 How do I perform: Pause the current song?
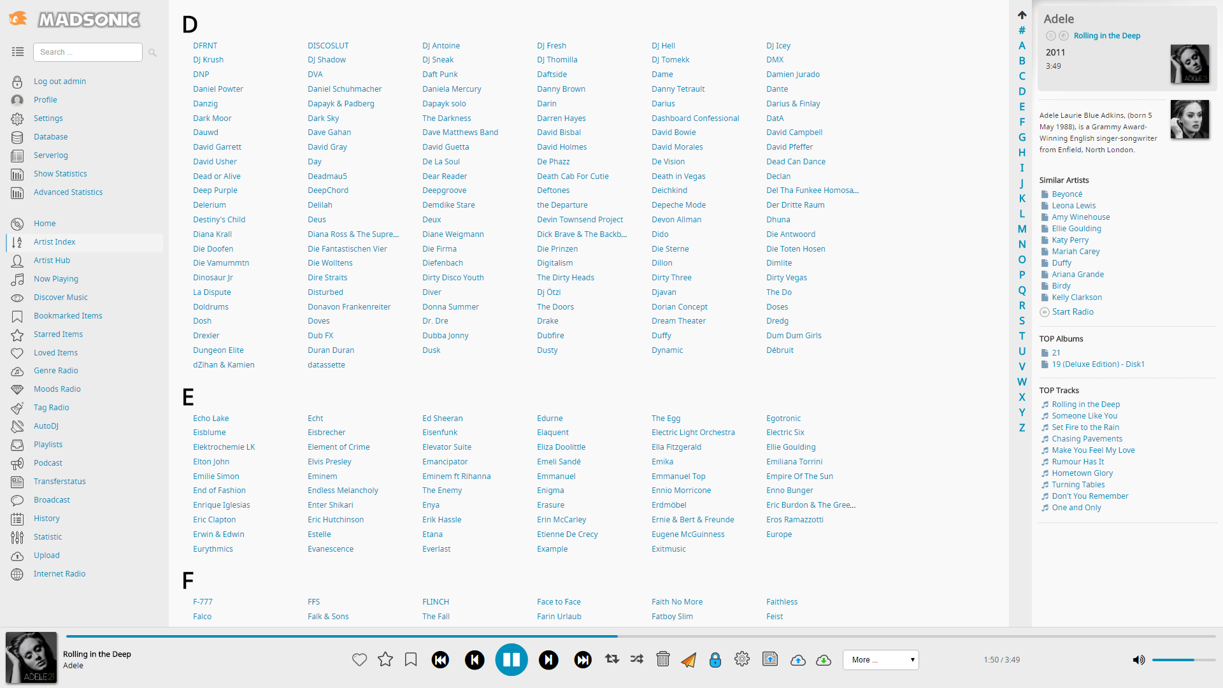click(x=511, y=660)
